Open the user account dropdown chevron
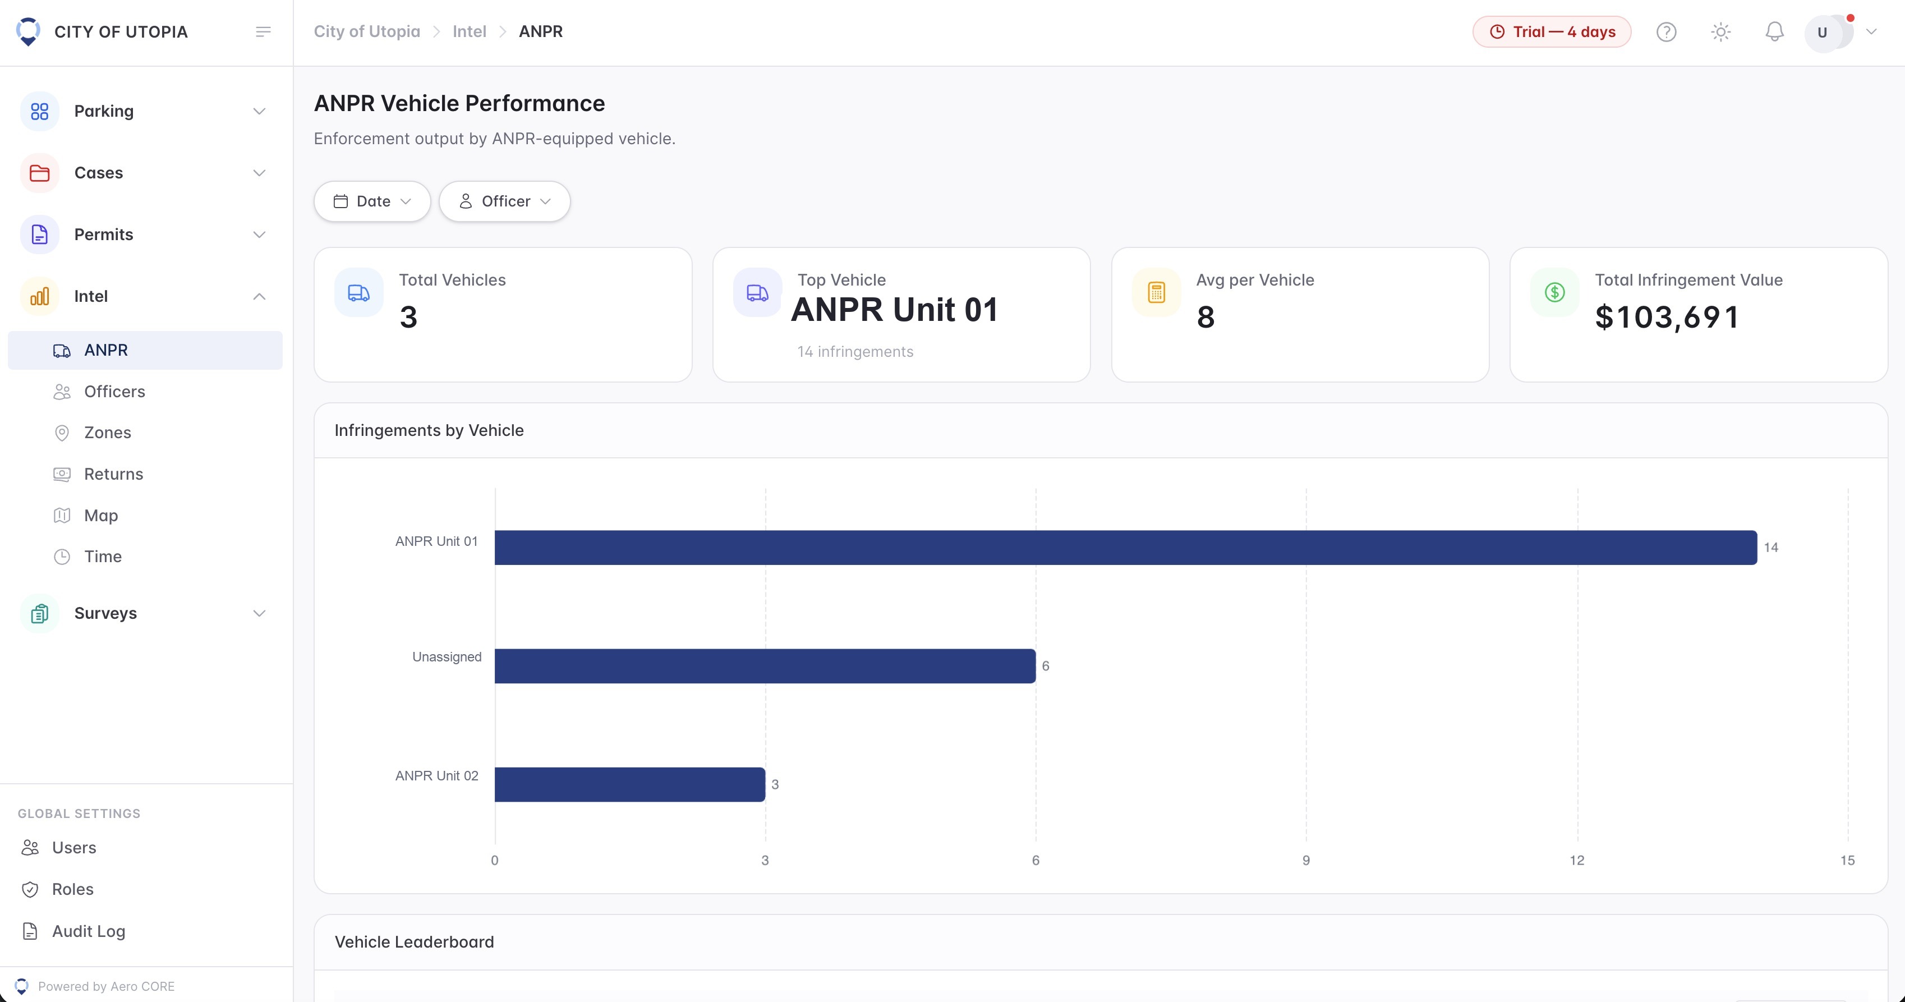The height and width of the screenshot is (1002, 1905). point(1872,32)
